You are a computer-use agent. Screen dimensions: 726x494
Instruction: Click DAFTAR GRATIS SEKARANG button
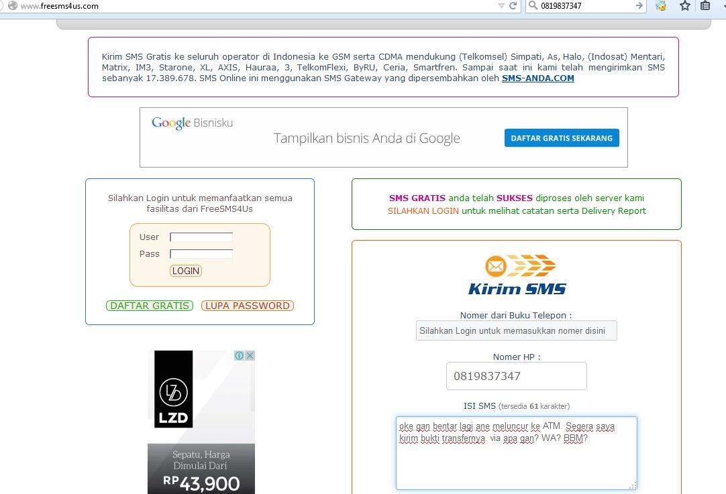pyautogui.click(x=562, y=138)
